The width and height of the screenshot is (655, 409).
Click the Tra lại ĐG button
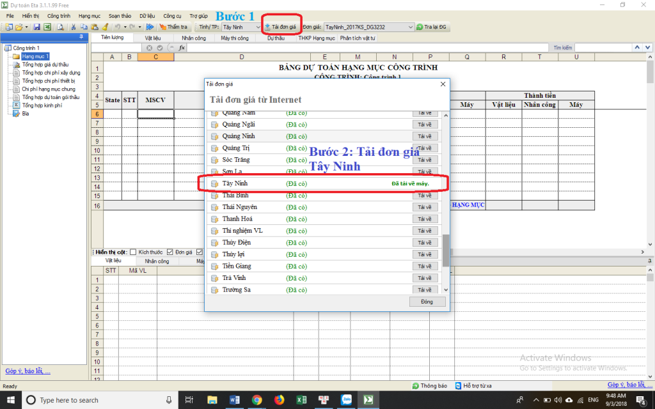[x=432, y=27]
